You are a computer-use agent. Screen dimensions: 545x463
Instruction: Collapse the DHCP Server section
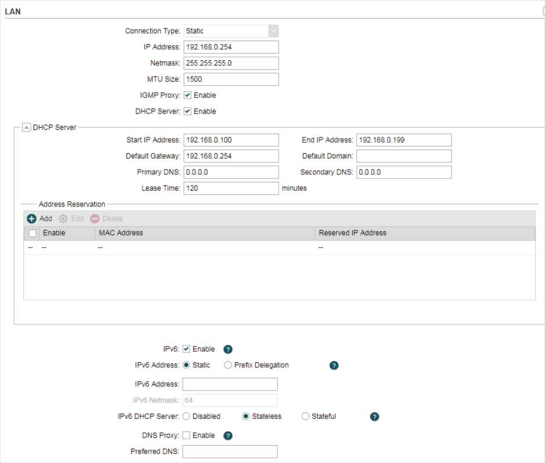tap(26, 127)
